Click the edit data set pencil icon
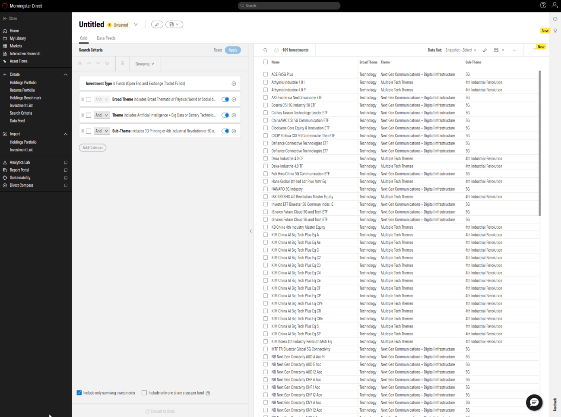Screen dimensions: 561x417 point(485,50)
